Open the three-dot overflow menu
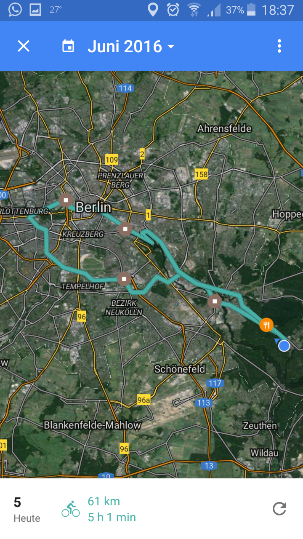303x539 pixels. (279, 46)
